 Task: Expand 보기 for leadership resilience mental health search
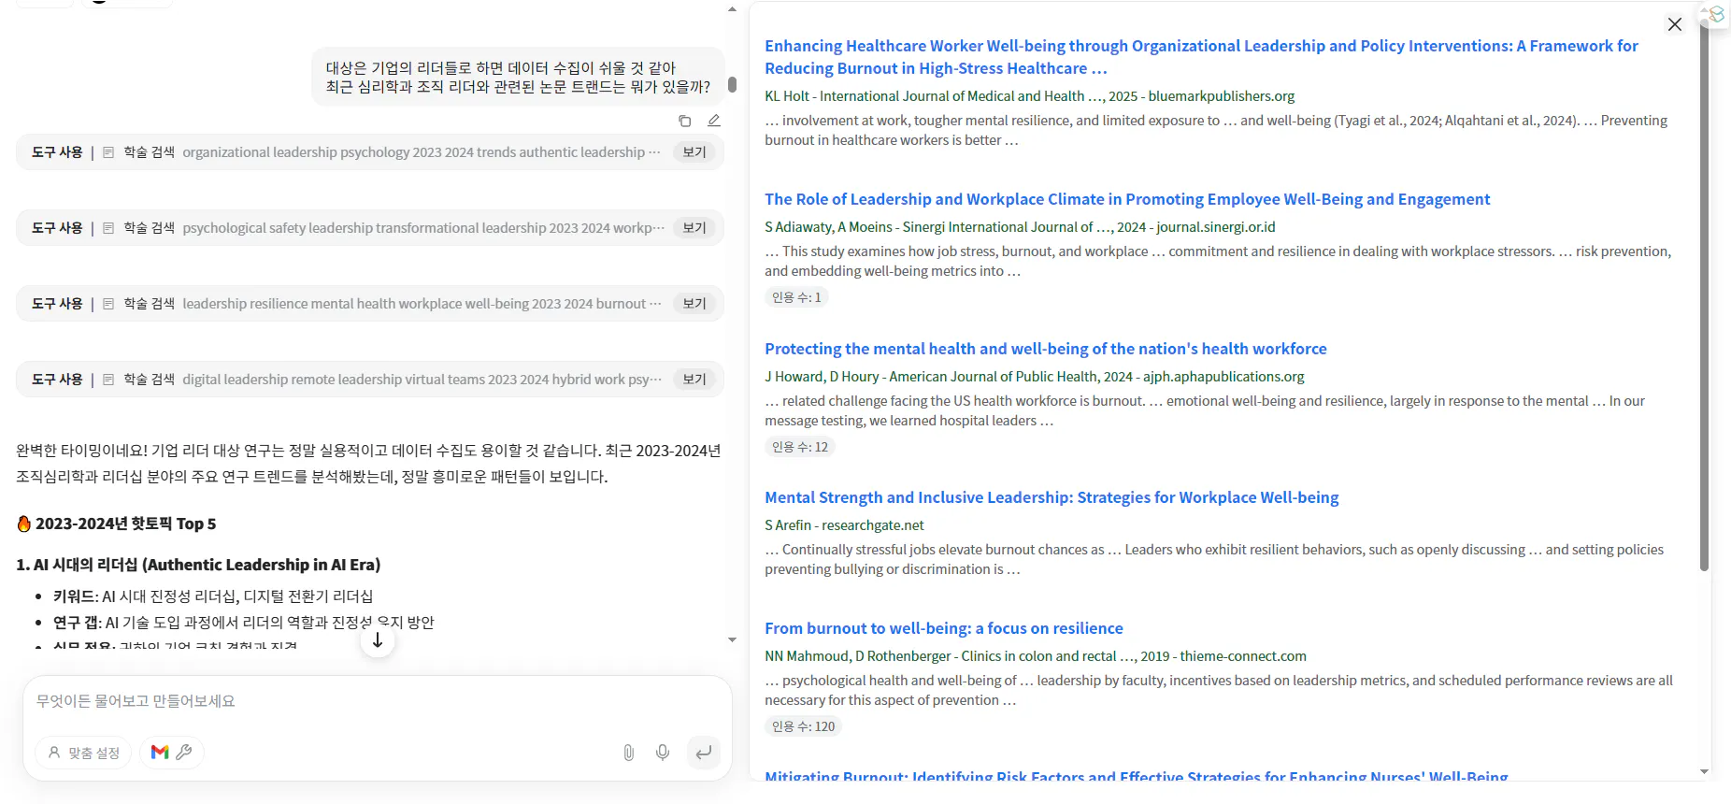pyautogui.click(x=694, y=304)
